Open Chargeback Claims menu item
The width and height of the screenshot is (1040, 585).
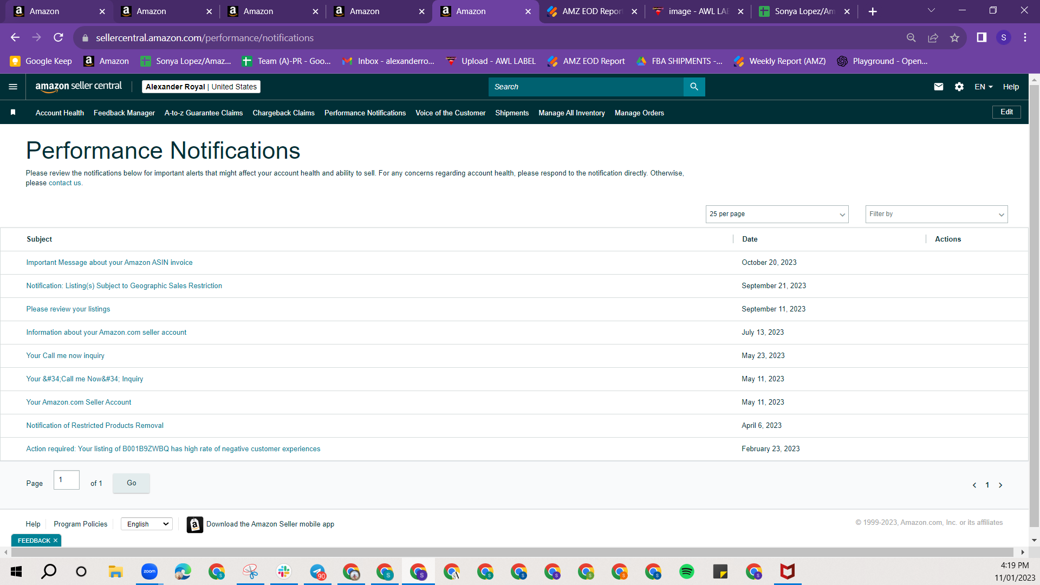pyautogui.click(x=283, y=113)
